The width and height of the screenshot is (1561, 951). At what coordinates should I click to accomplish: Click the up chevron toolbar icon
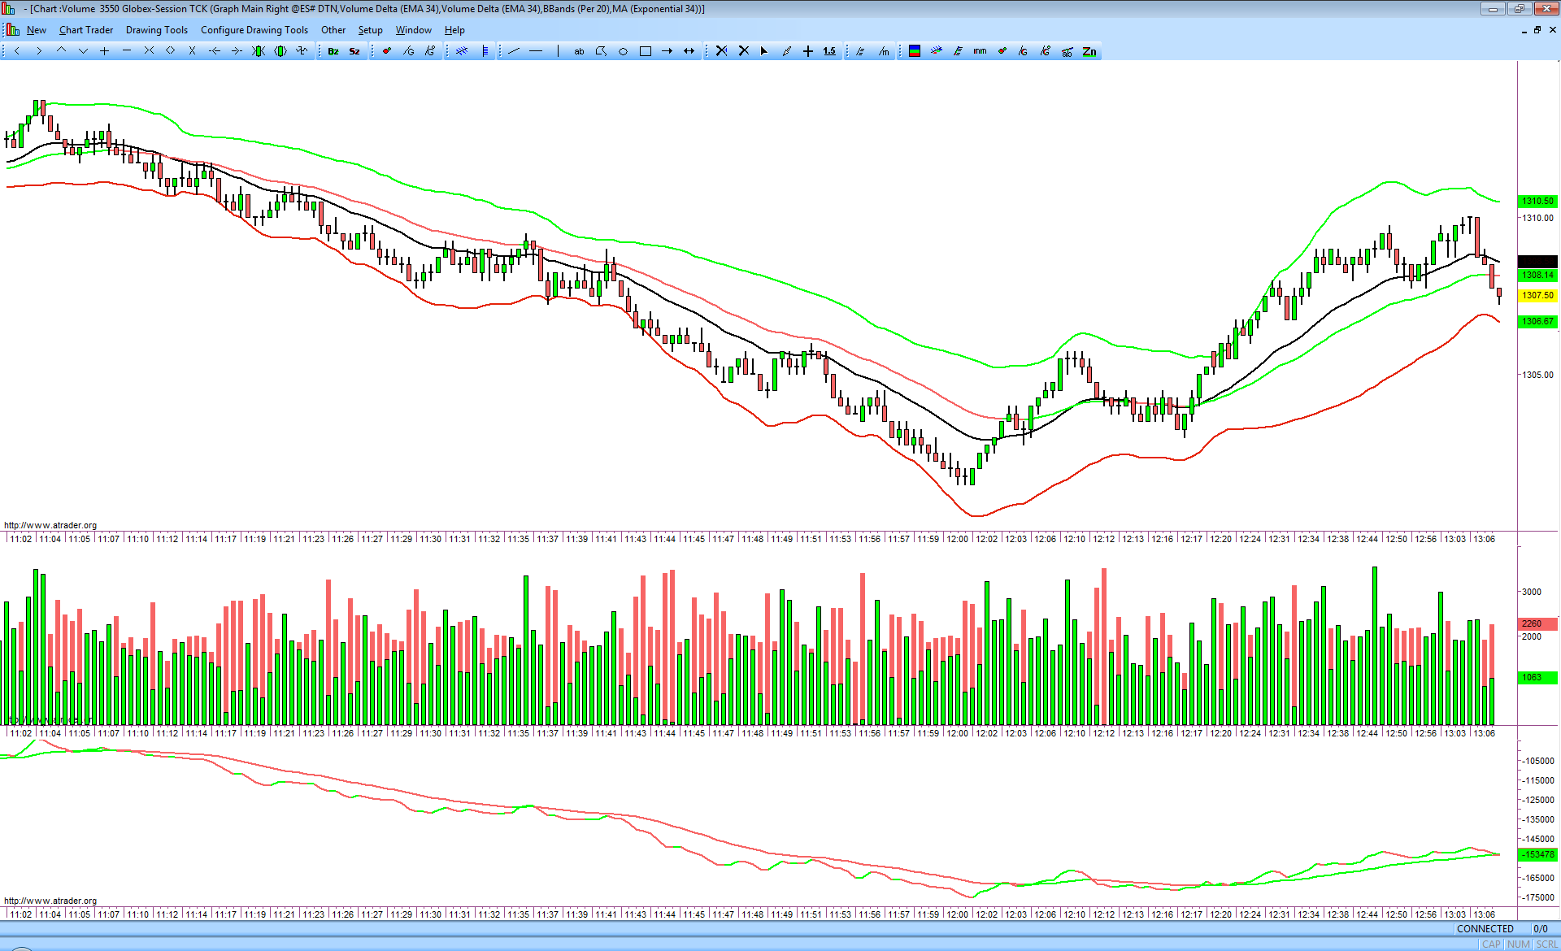tap(61, 51)
